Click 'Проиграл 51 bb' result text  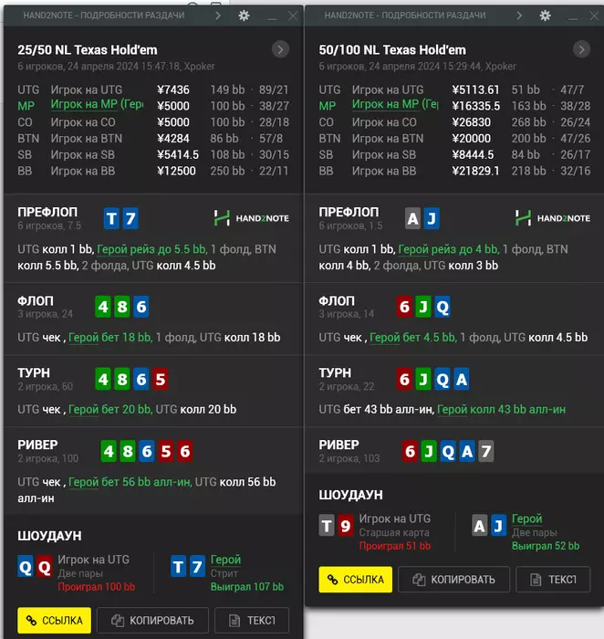395,546
